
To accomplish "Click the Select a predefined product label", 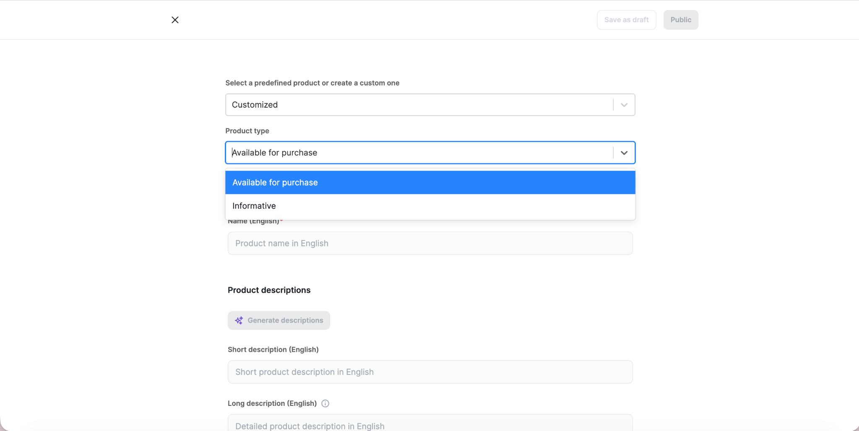I will [x=312, y=83].
